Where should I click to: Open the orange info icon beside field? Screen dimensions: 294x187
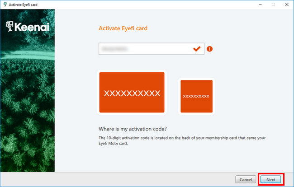pyautogui.click(x=209, y=49)
